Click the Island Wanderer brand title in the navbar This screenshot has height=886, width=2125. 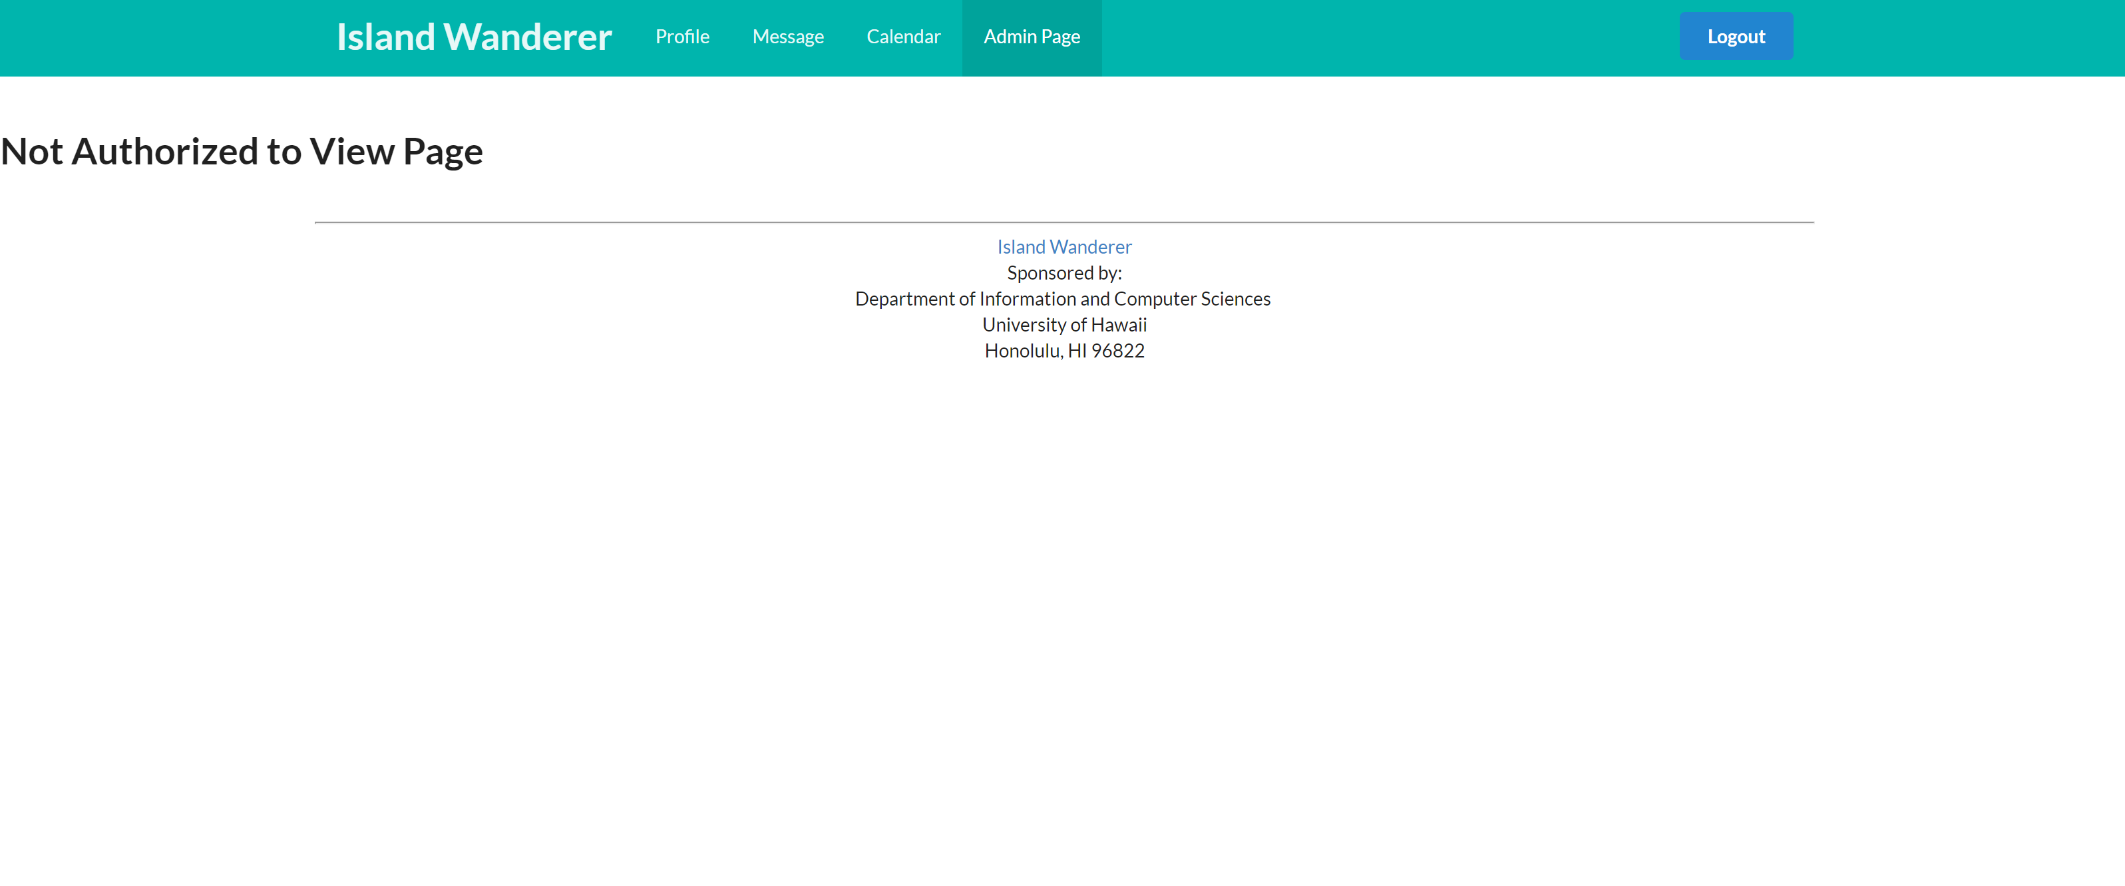[473, 37]
